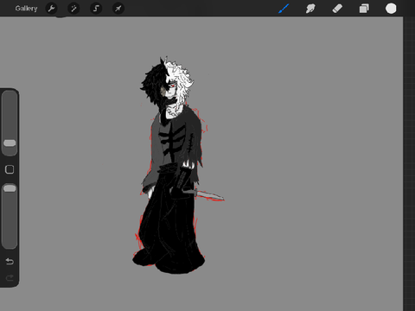415x311 pixels.
Task: Open the active color picker circle
Action: coord(391,9)
